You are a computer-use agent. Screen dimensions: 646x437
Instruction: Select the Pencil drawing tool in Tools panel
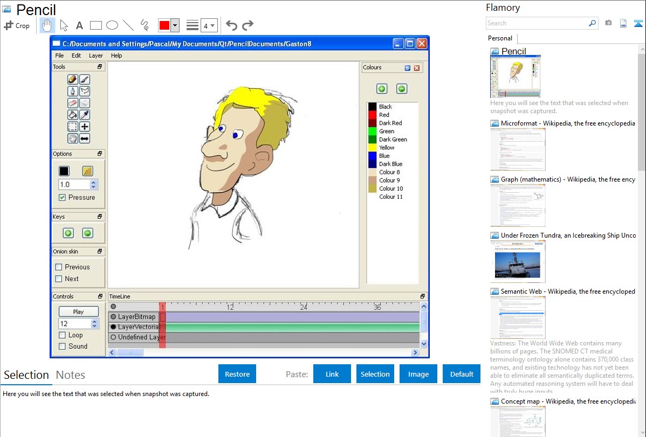72,79
